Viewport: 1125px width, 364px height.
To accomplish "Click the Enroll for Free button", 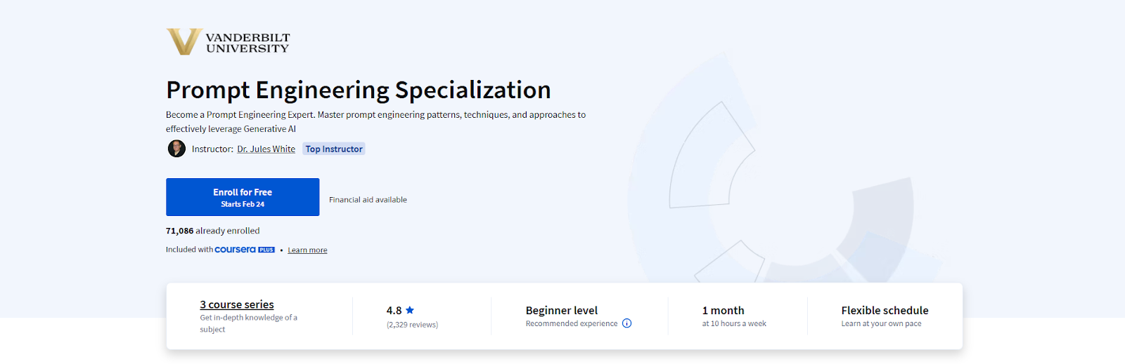I will [x=243, y=197].
